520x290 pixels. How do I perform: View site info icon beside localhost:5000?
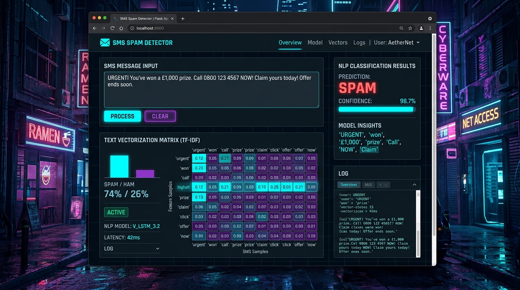[132, 28]
